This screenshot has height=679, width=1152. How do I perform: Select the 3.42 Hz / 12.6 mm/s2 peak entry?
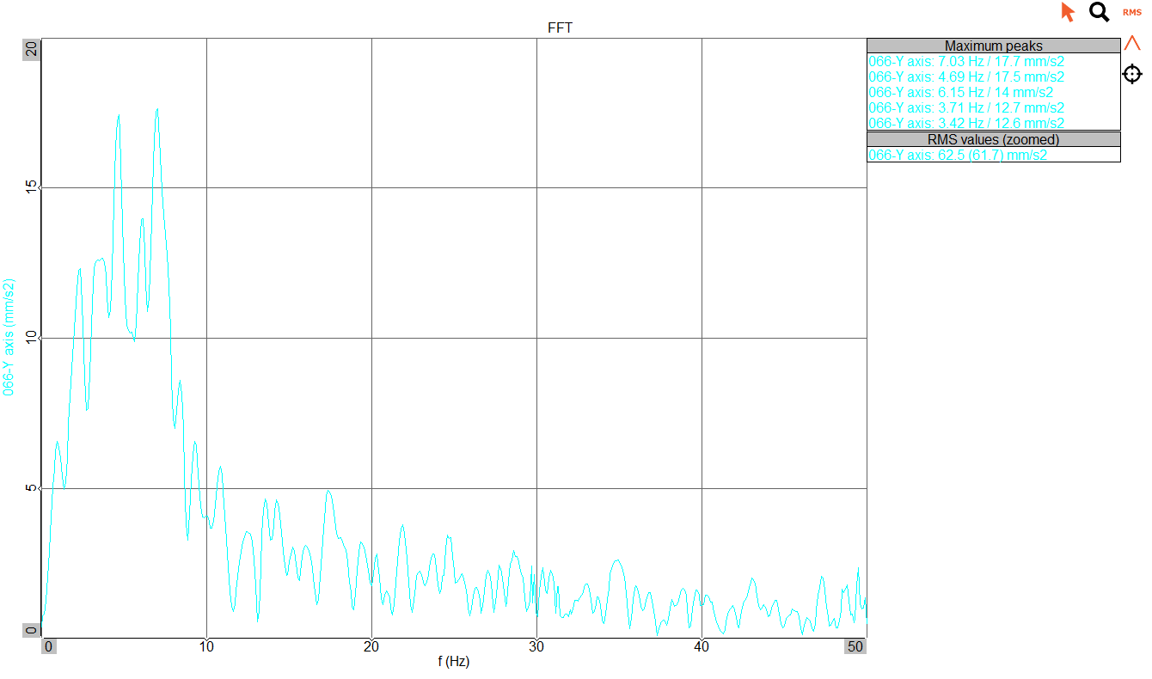tap(966, 124)
